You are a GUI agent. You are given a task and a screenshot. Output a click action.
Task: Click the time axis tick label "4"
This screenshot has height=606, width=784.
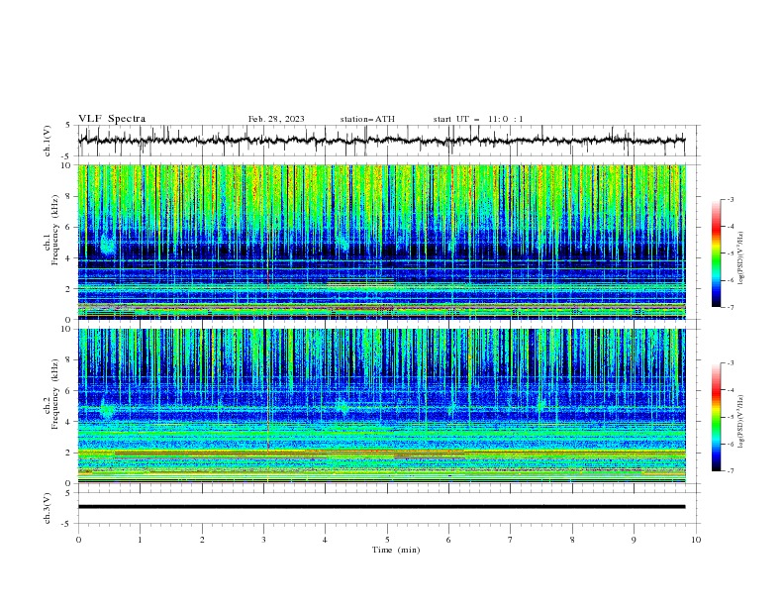[325, 540]
